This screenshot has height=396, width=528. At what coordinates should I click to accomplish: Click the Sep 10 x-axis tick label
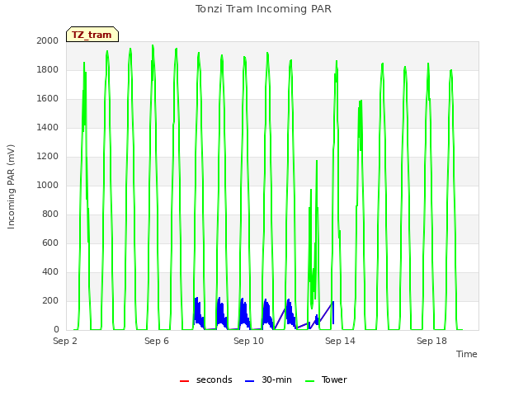click(x=248, y=341)
